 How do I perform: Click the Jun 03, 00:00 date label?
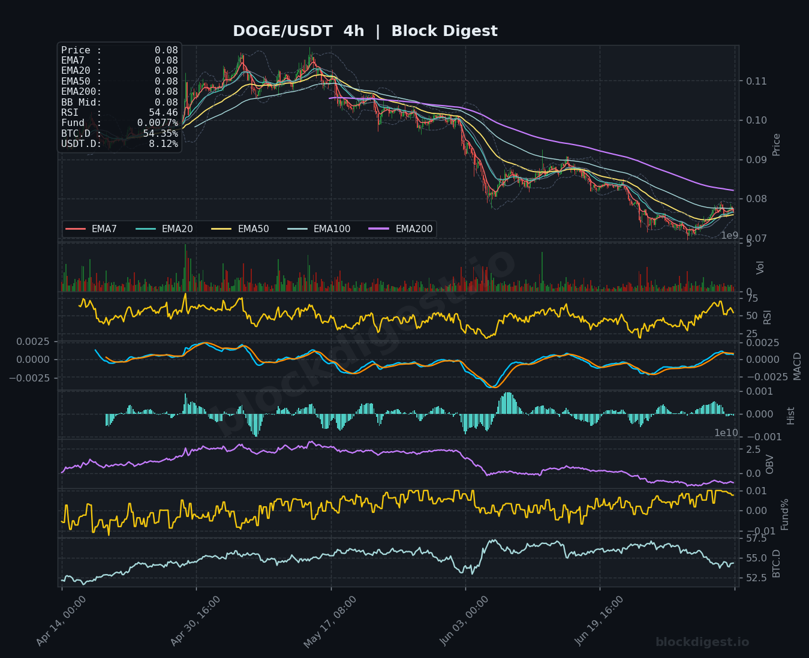pos(465,621)
